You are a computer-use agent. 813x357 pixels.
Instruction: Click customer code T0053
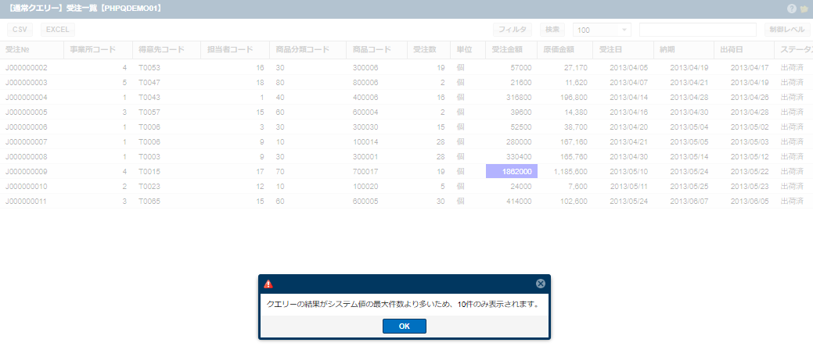tap(149, 68)
